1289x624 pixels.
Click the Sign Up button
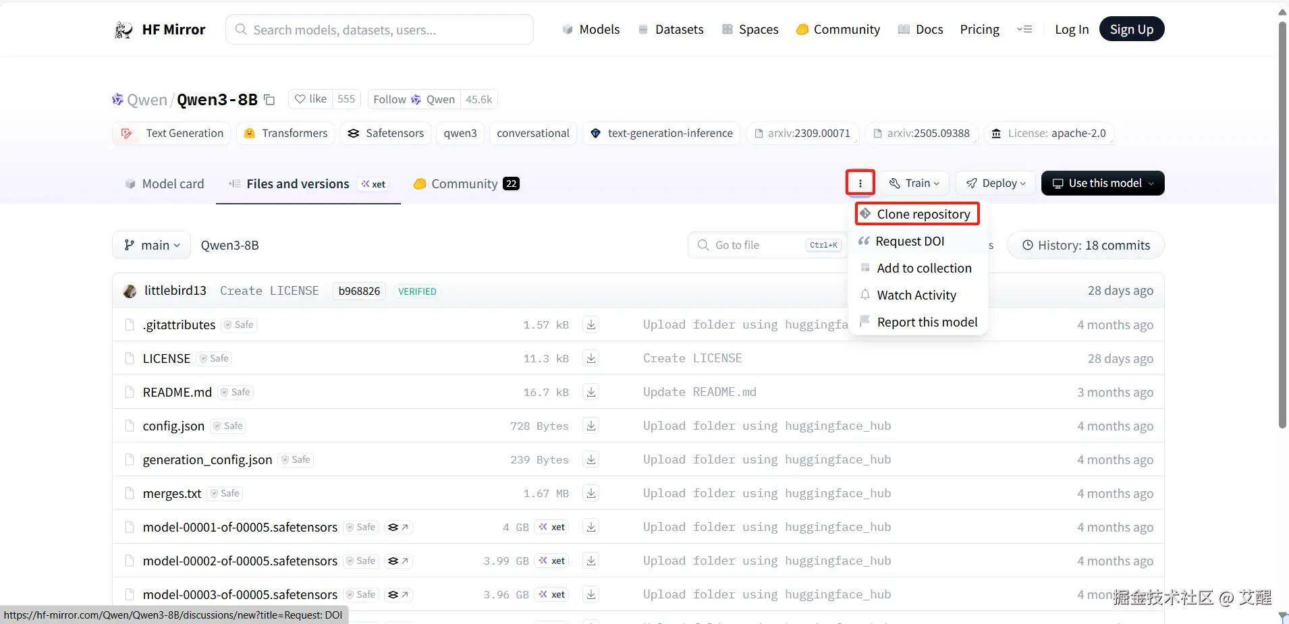1132,29
